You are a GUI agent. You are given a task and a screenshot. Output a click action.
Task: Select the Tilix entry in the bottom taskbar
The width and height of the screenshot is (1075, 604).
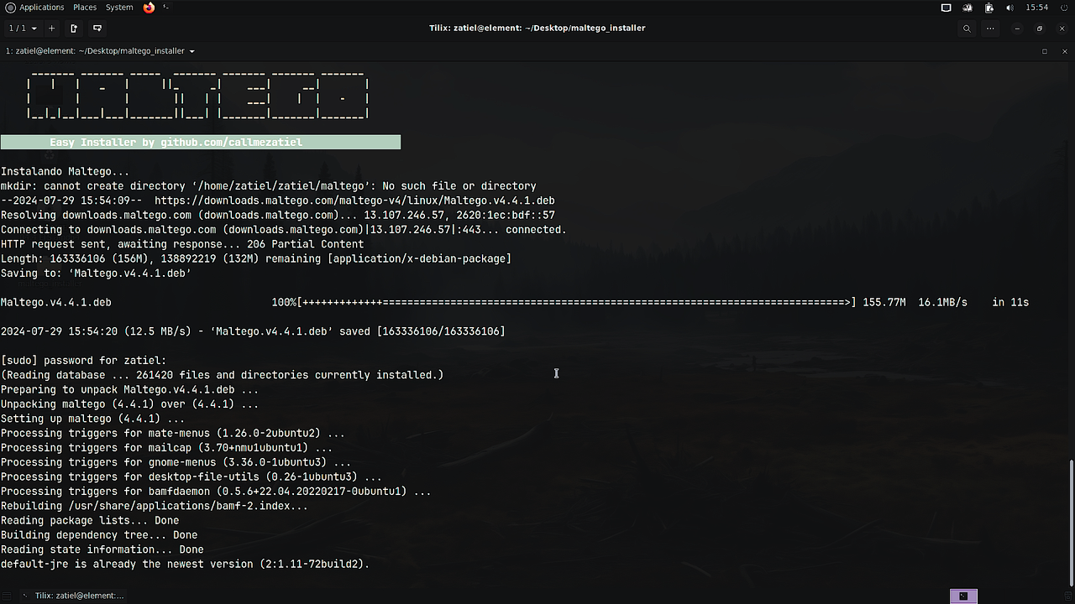74,596
